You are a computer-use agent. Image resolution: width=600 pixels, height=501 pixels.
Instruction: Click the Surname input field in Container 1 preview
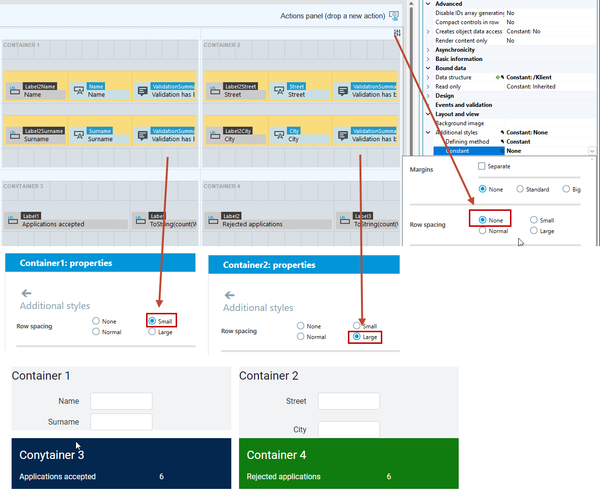[121, 422]
